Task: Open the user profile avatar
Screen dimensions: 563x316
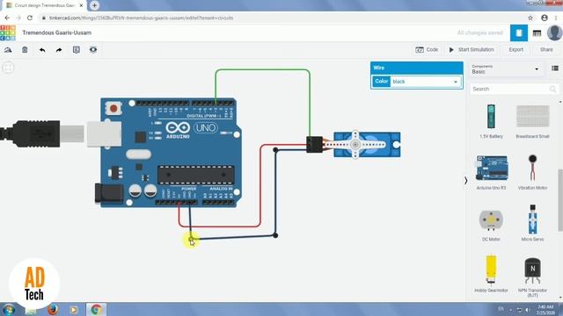Action: pyautogui.click(x=554, y=32)
